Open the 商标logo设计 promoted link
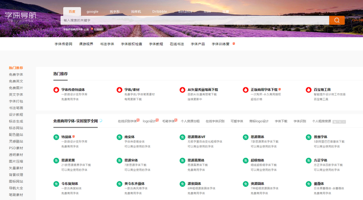This screenshot has height=200, width=363. [259, 121]
